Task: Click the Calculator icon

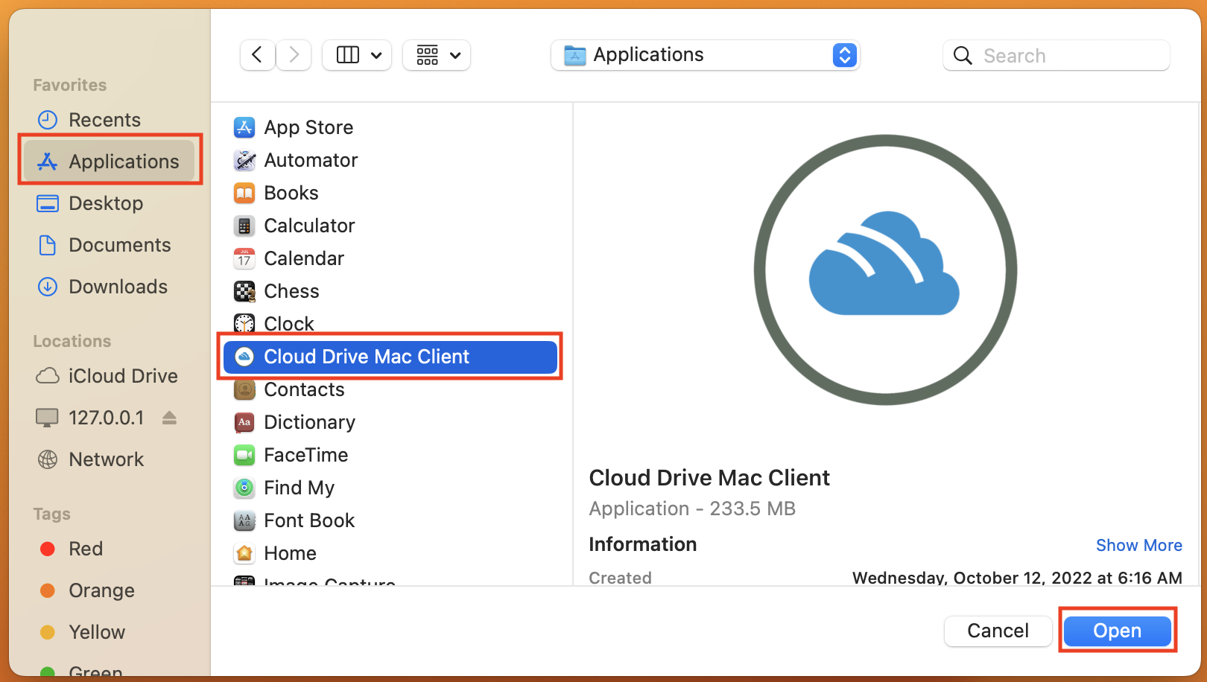Action: click(244, 226)
